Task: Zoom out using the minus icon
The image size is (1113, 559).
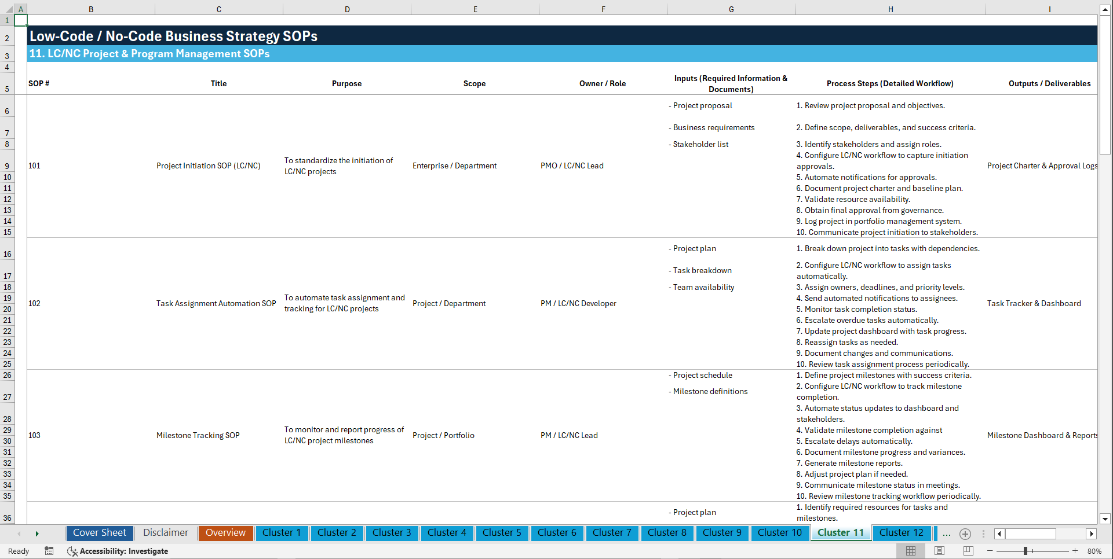Action: 991,551
